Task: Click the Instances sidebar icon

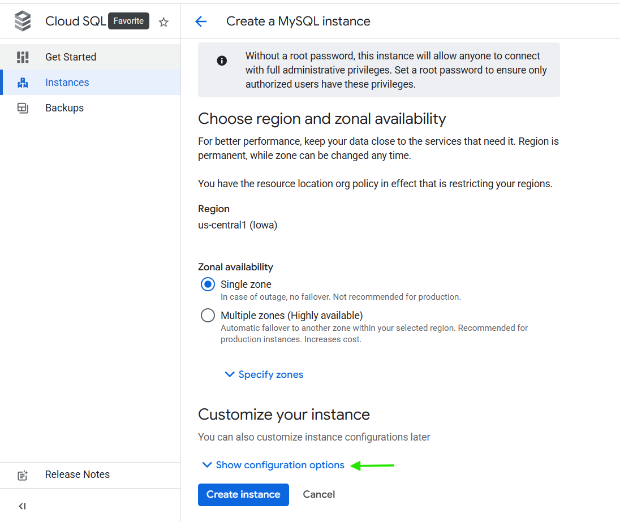Action: coord(23,83)
